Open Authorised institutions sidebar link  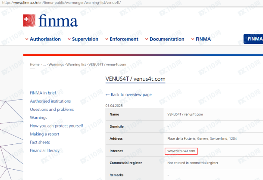click(x=50, y=101)
